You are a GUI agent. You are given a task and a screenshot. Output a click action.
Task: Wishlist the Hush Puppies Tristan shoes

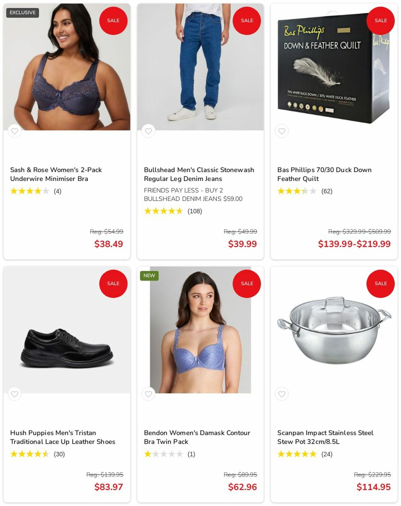[14, 394]
